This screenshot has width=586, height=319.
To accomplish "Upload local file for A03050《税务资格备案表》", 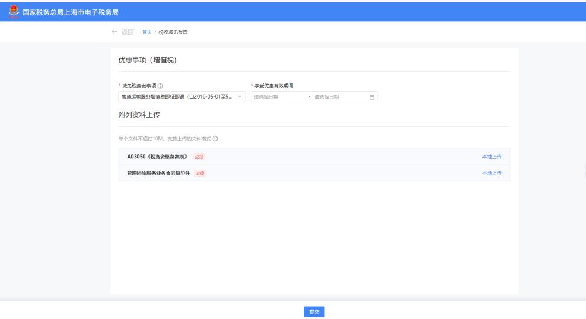I will click(492, 157).
